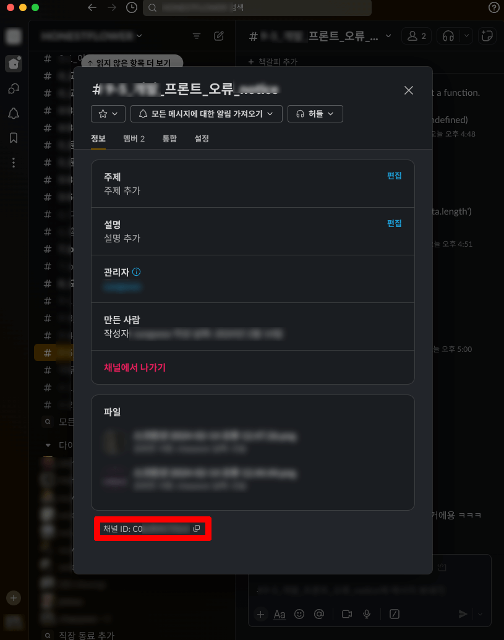Switch to the 멤버 2 tab
Viewport: 504px width, 640px height.
click(134, 139)
